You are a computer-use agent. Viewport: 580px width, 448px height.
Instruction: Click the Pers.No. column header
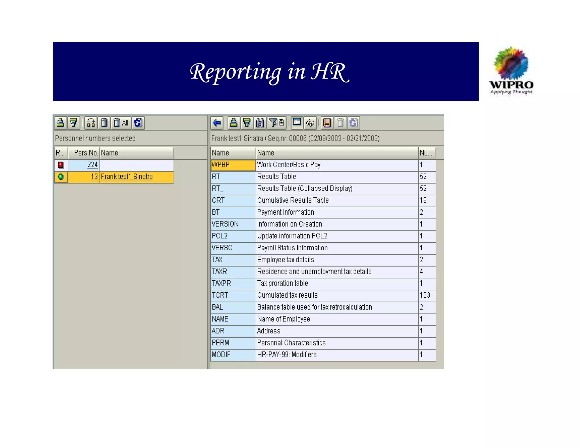tap(86, 153)
